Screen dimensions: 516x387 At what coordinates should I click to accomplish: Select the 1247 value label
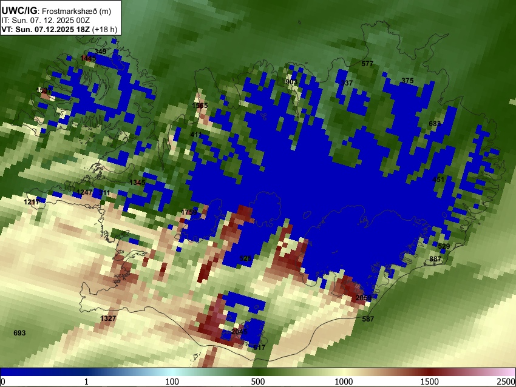84,192
